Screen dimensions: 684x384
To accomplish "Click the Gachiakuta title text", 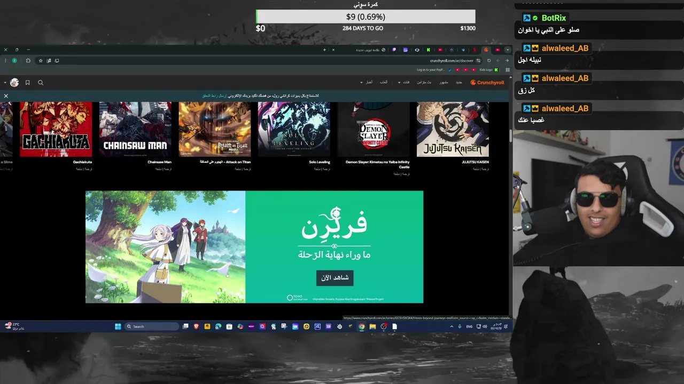I will tap(82, 162).
